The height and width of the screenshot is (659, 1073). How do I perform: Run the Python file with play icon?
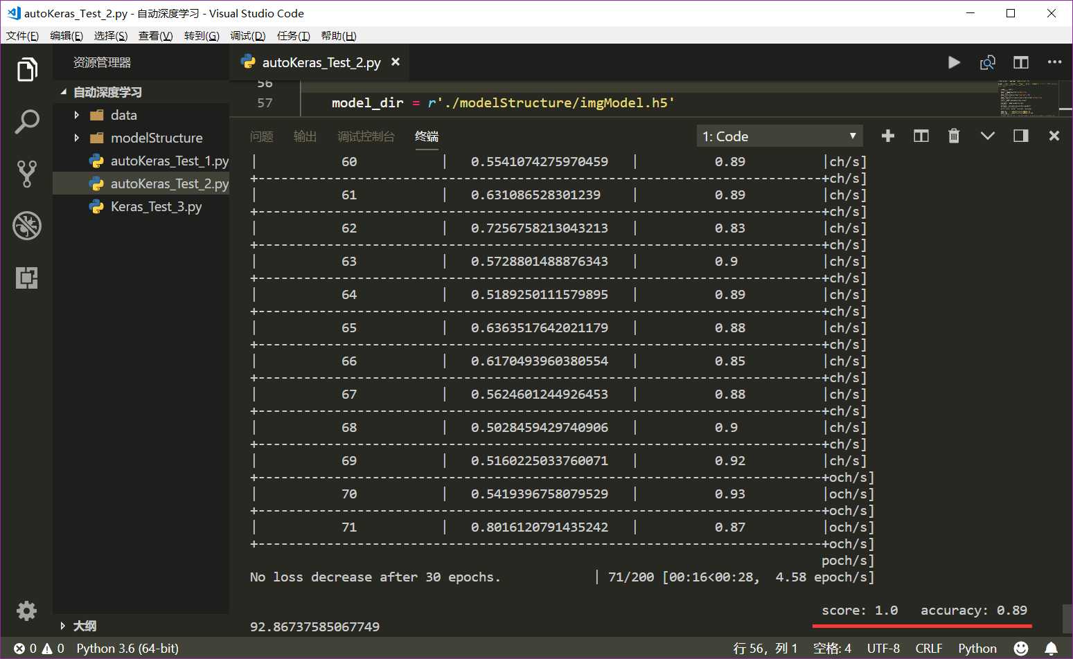point(954,62)
